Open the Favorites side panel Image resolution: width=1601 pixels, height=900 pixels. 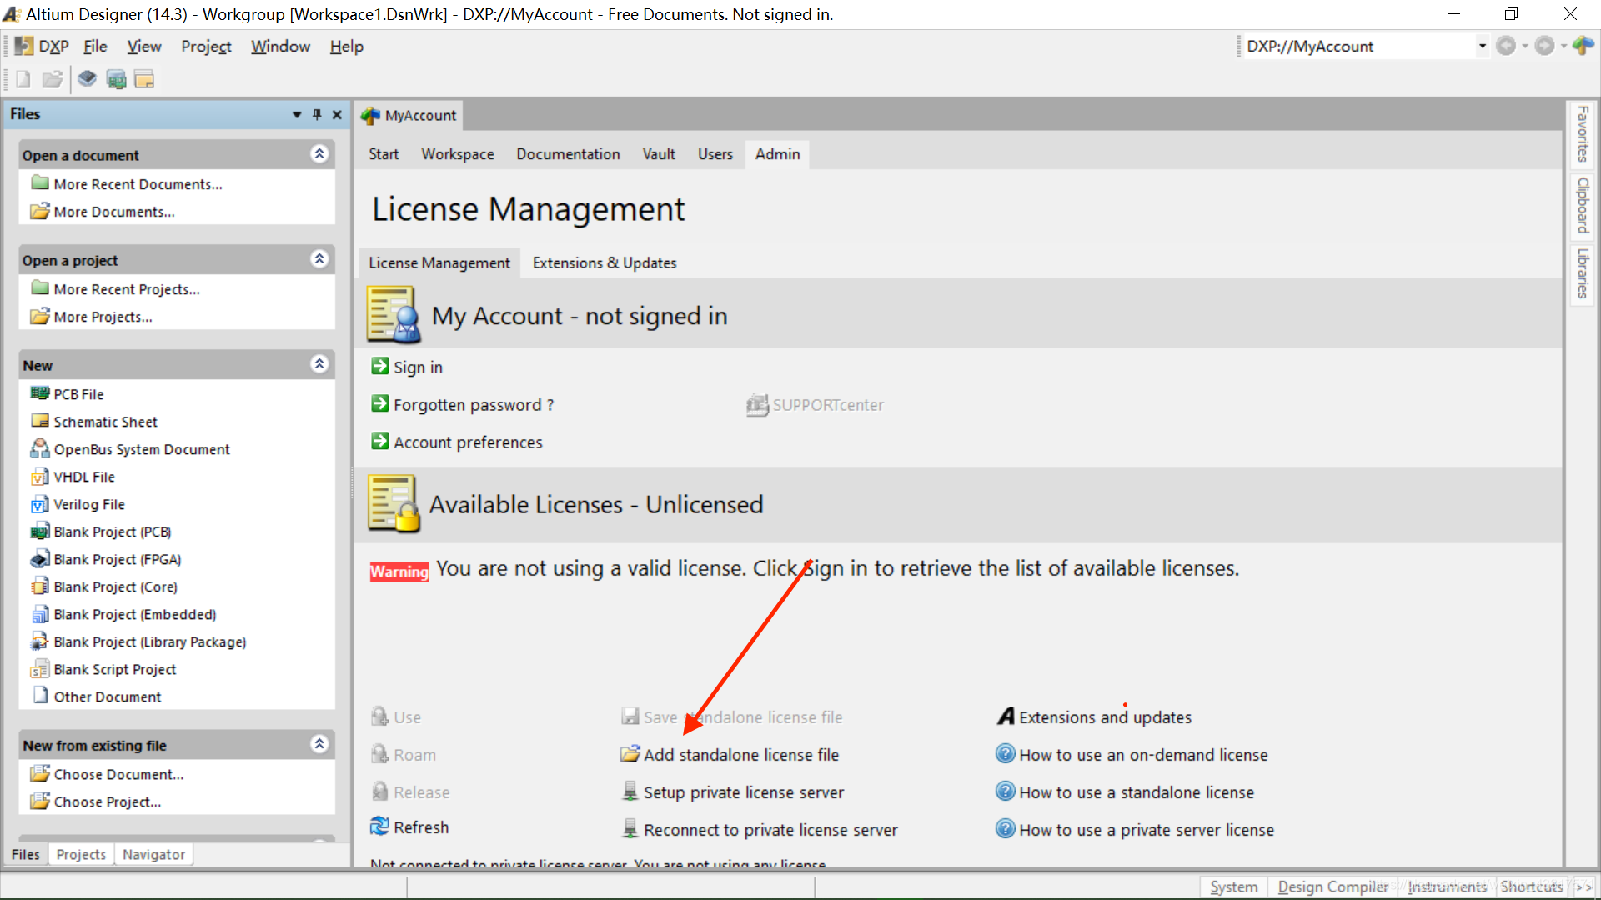[x=1582, y=134]
